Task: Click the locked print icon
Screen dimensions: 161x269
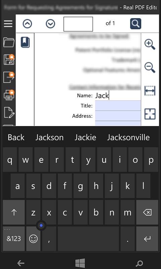Action: click(x=9, y=95)
